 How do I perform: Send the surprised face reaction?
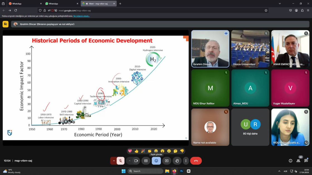(x=162, y=151)
